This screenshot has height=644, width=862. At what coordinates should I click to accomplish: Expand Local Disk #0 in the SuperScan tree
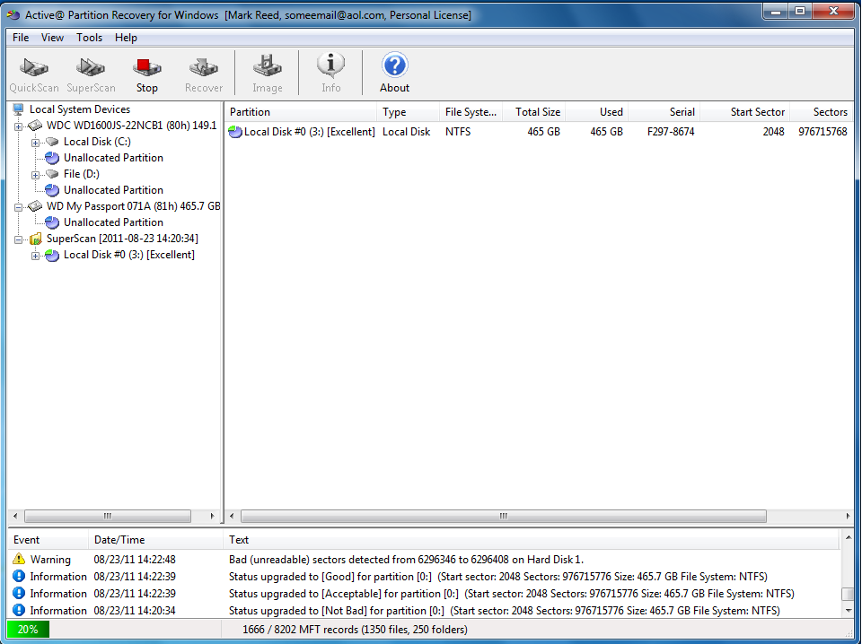[x=35, y=256]
